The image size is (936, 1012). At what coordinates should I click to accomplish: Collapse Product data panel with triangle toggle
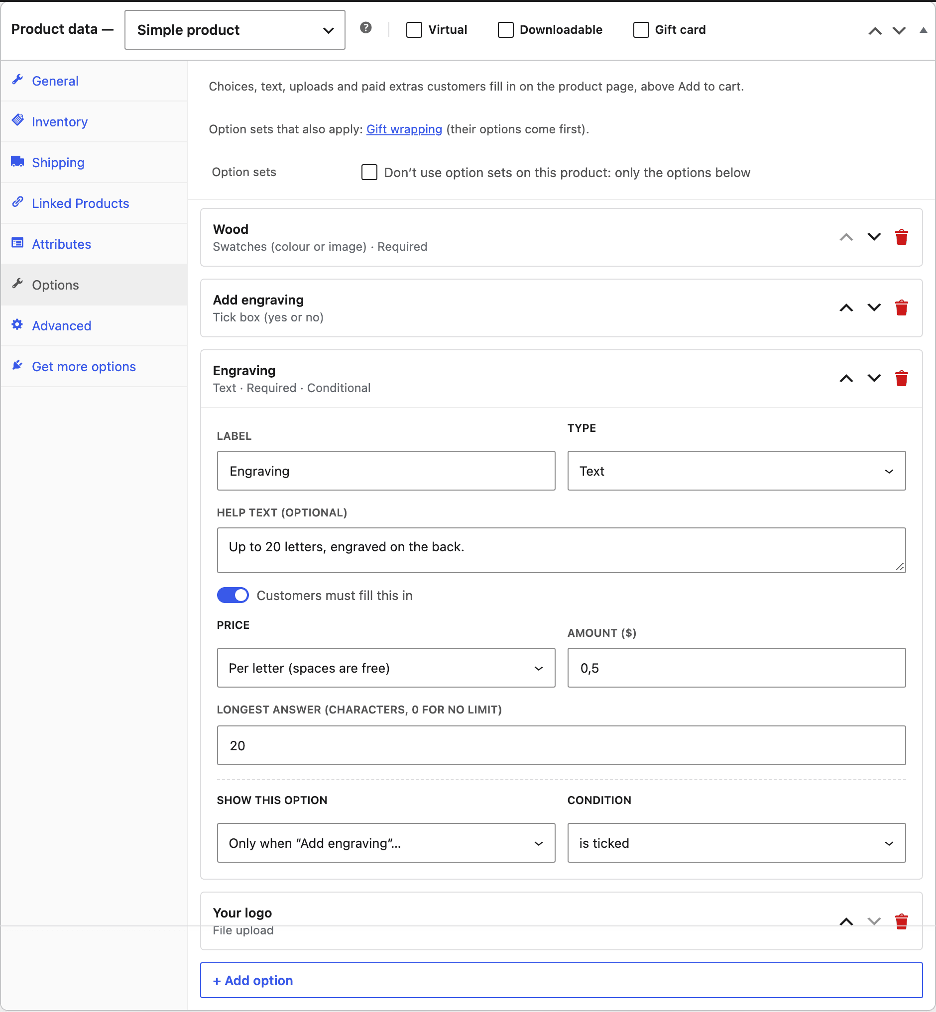click(x=923, y=30)
